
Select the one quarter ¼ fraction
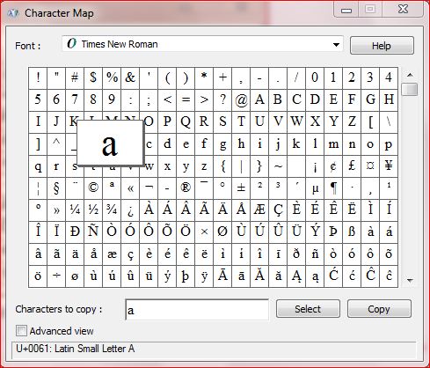point(75,210)
